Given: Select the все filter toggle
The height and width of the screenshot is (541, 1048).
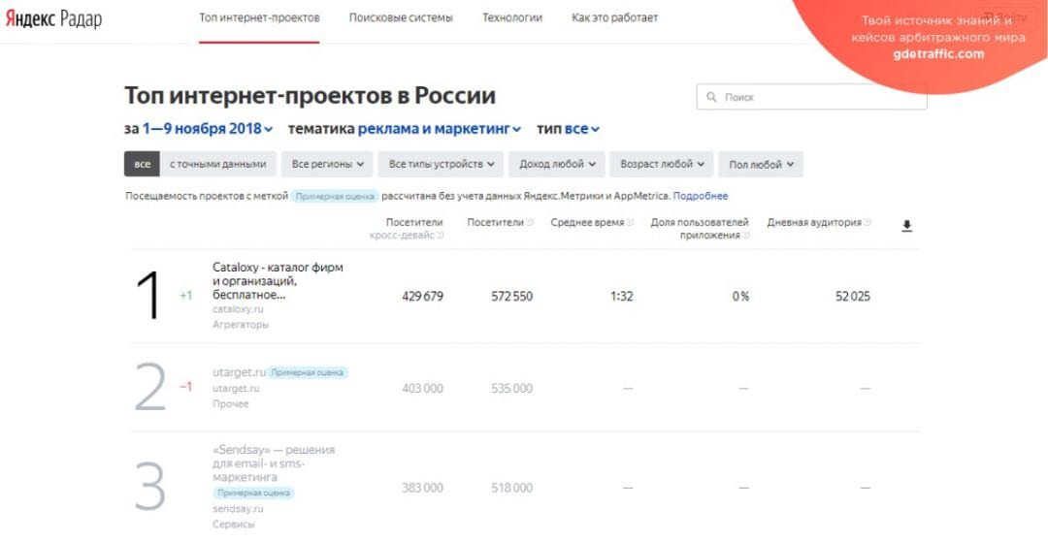Looking at the screenshot, I should [x=142, y=164].
